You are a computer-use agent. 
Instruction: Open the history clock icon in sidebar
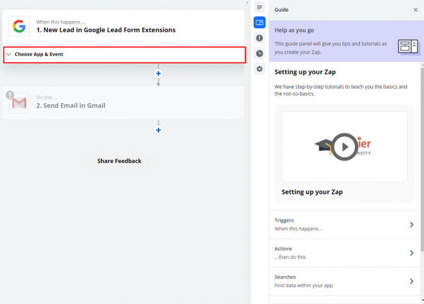260,53
